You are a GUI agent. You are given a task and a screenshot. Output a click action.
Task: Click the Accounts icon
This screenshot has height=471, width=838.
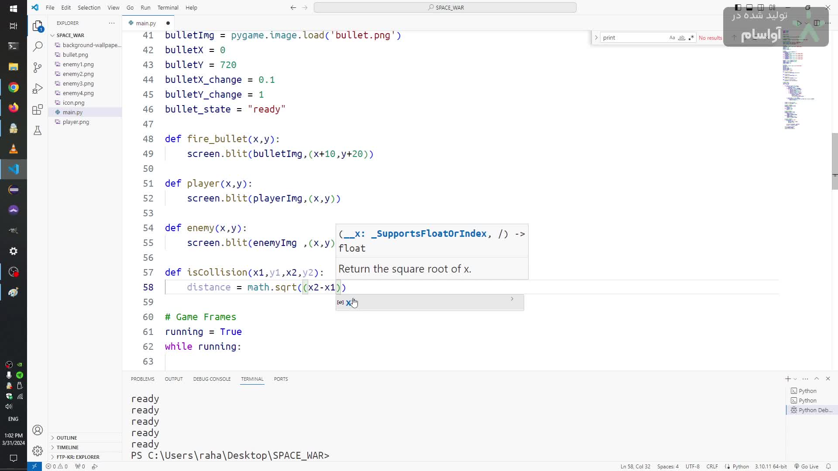(38, 430)
